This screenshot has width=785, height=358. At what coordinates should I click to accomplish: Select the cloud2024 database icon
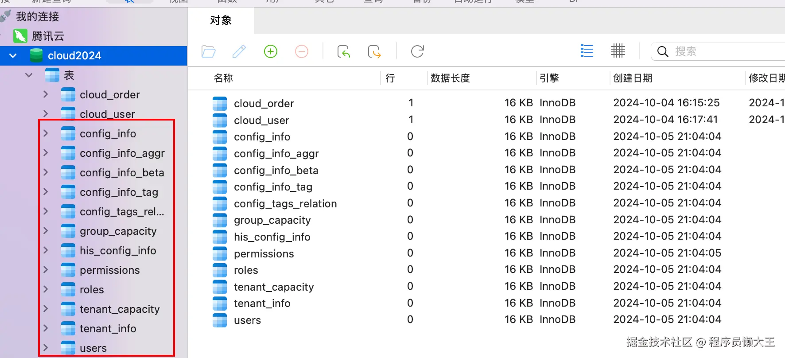[36, 56]
